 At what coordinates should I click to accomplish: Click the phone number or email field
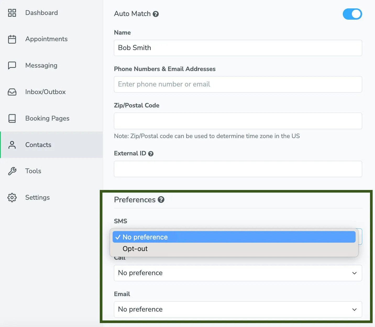click(x=238, y=84)
